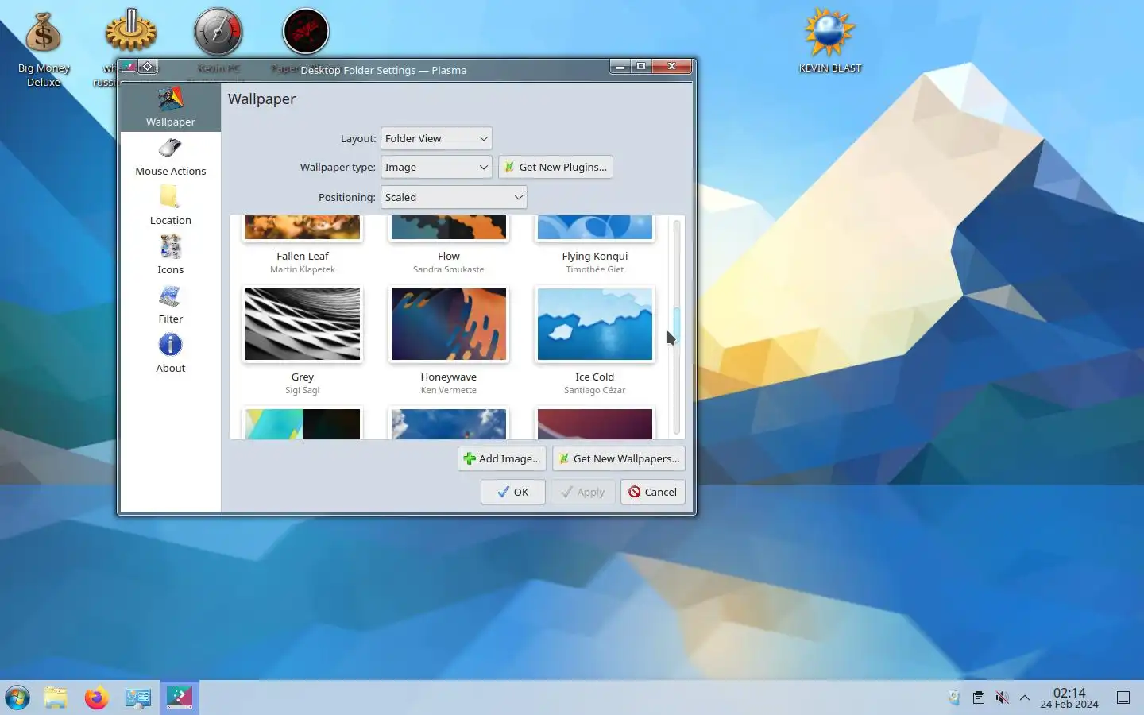Select the Ice Cold wallpaper thumbnail
This screenshot has height=715, width=1144.
595,324
